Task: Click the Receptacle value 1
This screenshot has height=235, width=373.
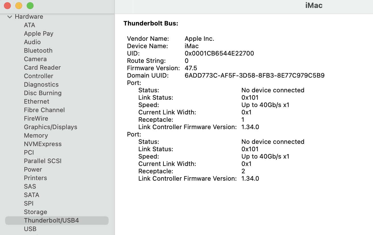Action: click(x=243, y=120)
